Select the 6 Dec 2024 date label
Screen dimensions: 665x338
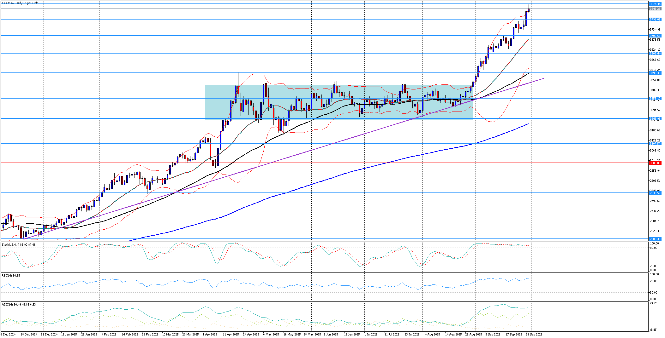tap(8, 335)
